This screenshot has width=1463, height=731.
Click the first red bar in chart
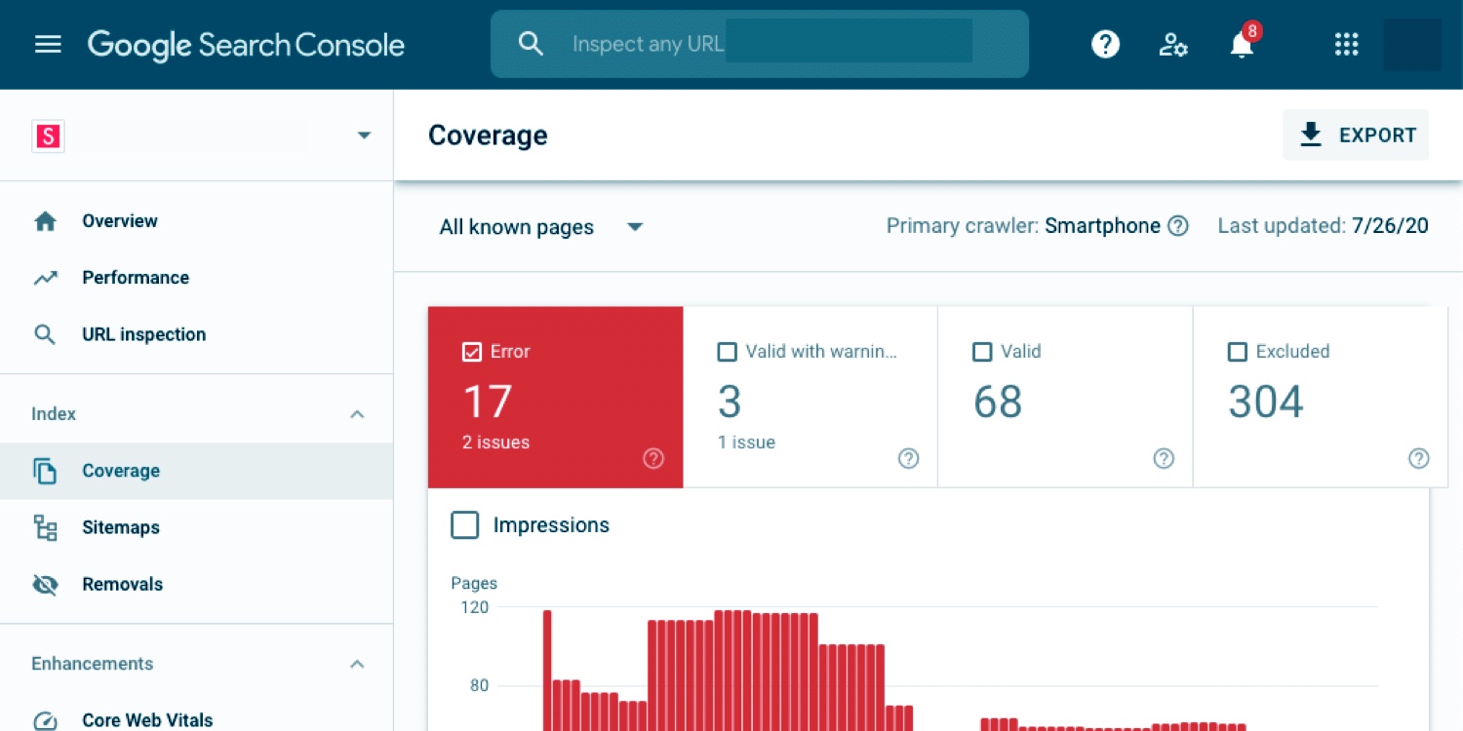coord(547,671)
